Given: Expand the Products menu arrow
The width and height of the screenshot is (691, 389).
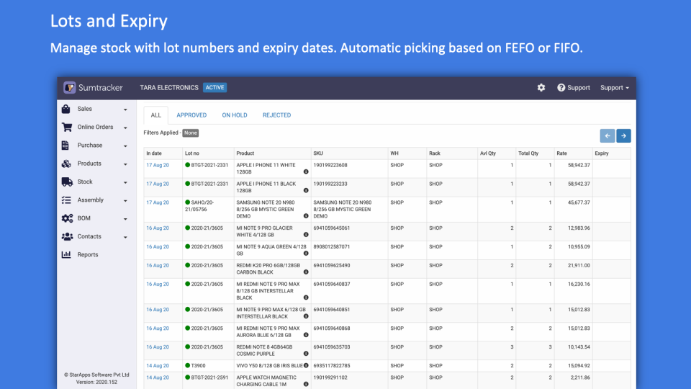Looking at the screenshot, I should coord(125,164).
